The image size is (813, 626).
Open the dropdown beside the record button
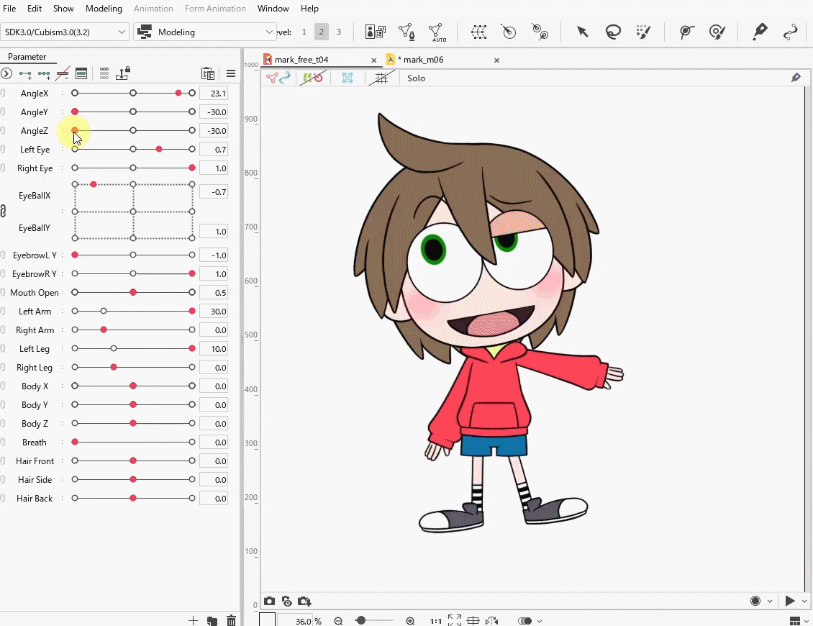pyautogui.click(x=769, y=601)
